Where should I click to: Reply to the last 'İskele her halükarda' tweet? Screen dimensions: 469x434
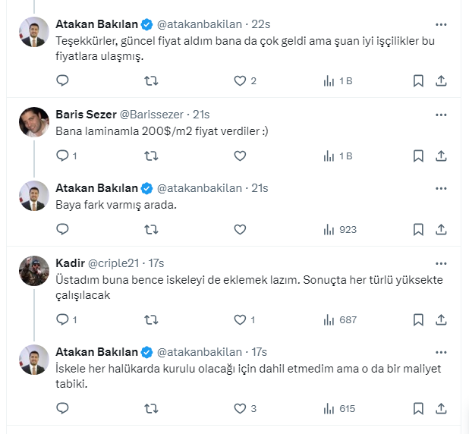coord(63,408)
